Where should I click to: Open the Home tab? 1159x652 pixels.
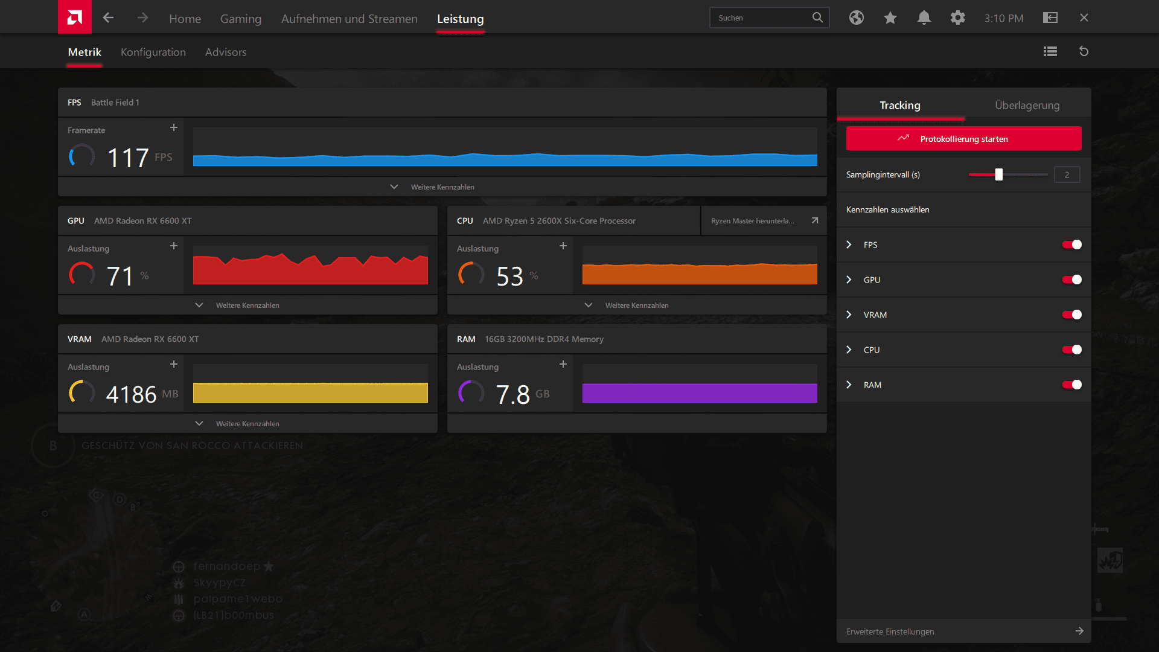(x=185, y=19)
